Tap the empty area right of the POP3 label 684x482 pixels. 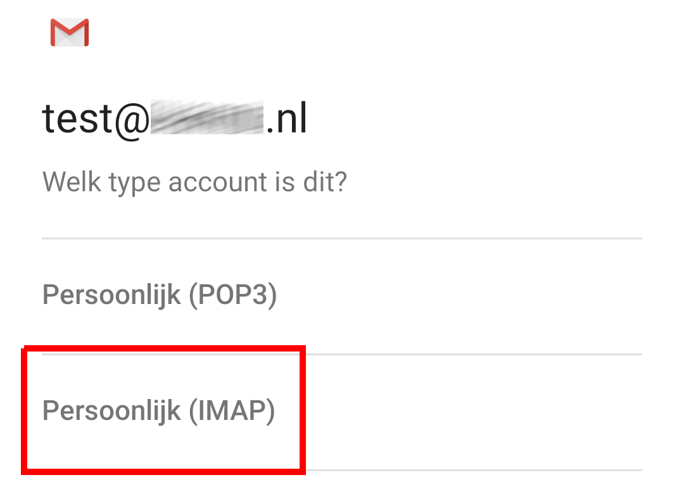[456, 296]
